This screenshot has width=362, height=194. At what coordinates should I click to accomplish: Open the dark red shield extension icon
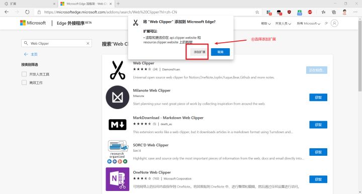(289, 12)
